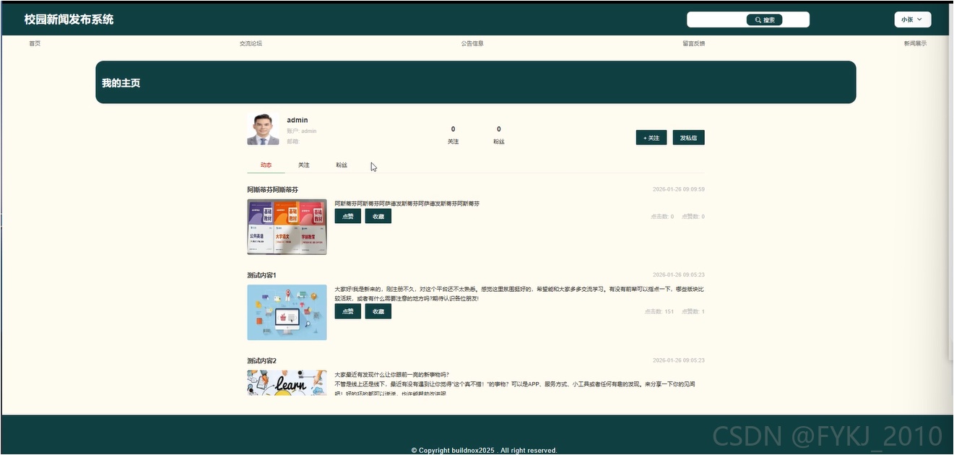The image size is (954, 455).
Task: Open 公告信息 in the navigation bar
Action: coord(472,43)
